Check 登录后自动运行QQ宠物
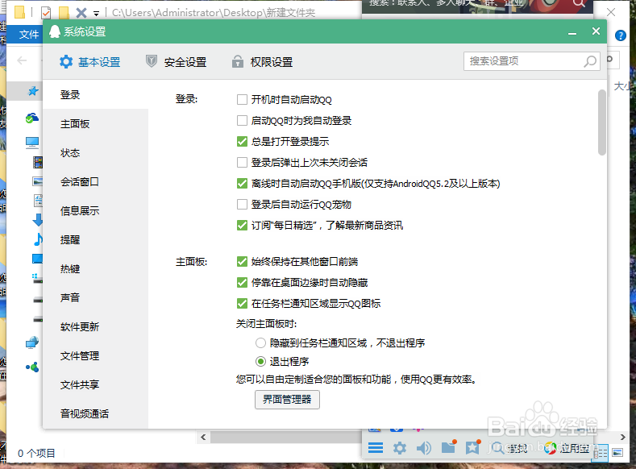Image resolution: width=636 pixels, height=469 pixels. tap(242, 205)
